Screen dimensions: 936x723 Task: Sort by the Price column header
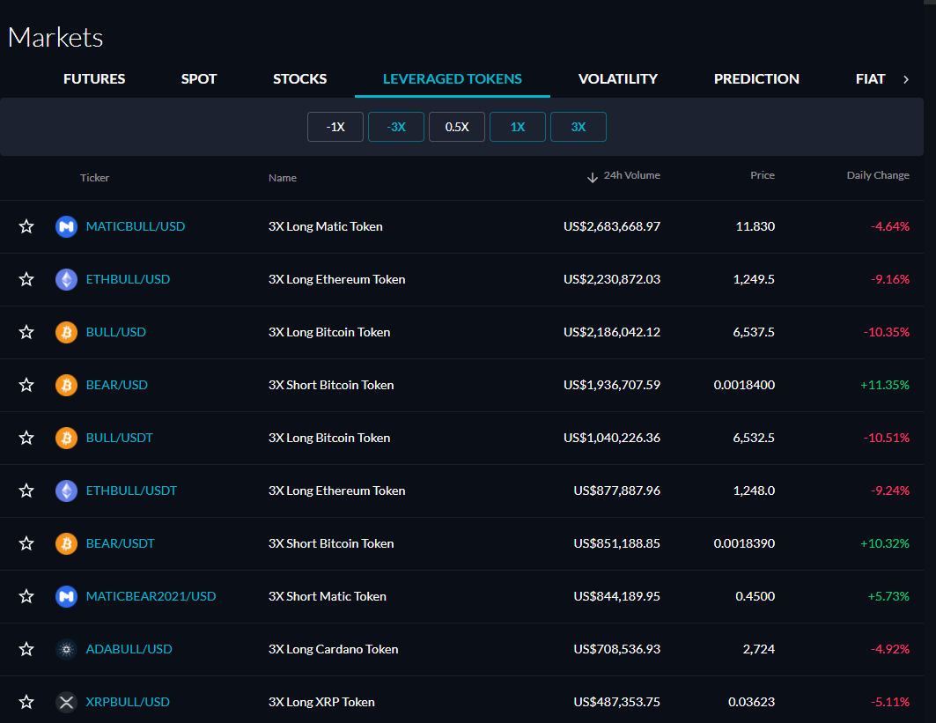(762, 175)
